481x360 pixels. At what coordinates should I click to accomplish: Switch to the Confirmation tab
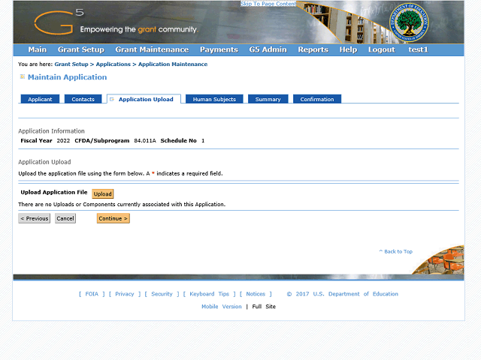click(317, 99)
